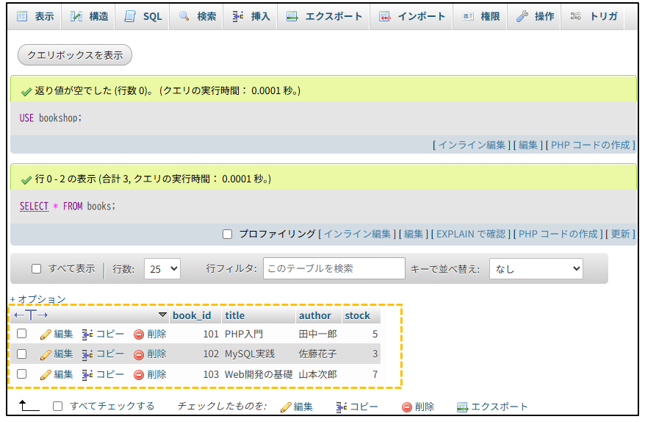Open the 行数 dropdown showing 25
Screen dimensions: 645x422
coord(162,269)
